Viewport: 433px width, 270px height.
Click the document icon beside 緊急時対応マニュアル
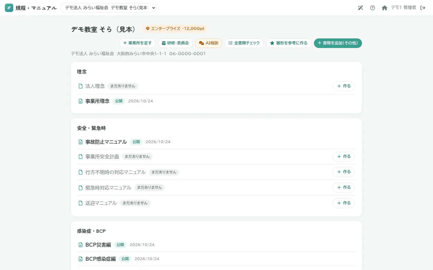tap(81, 188)
